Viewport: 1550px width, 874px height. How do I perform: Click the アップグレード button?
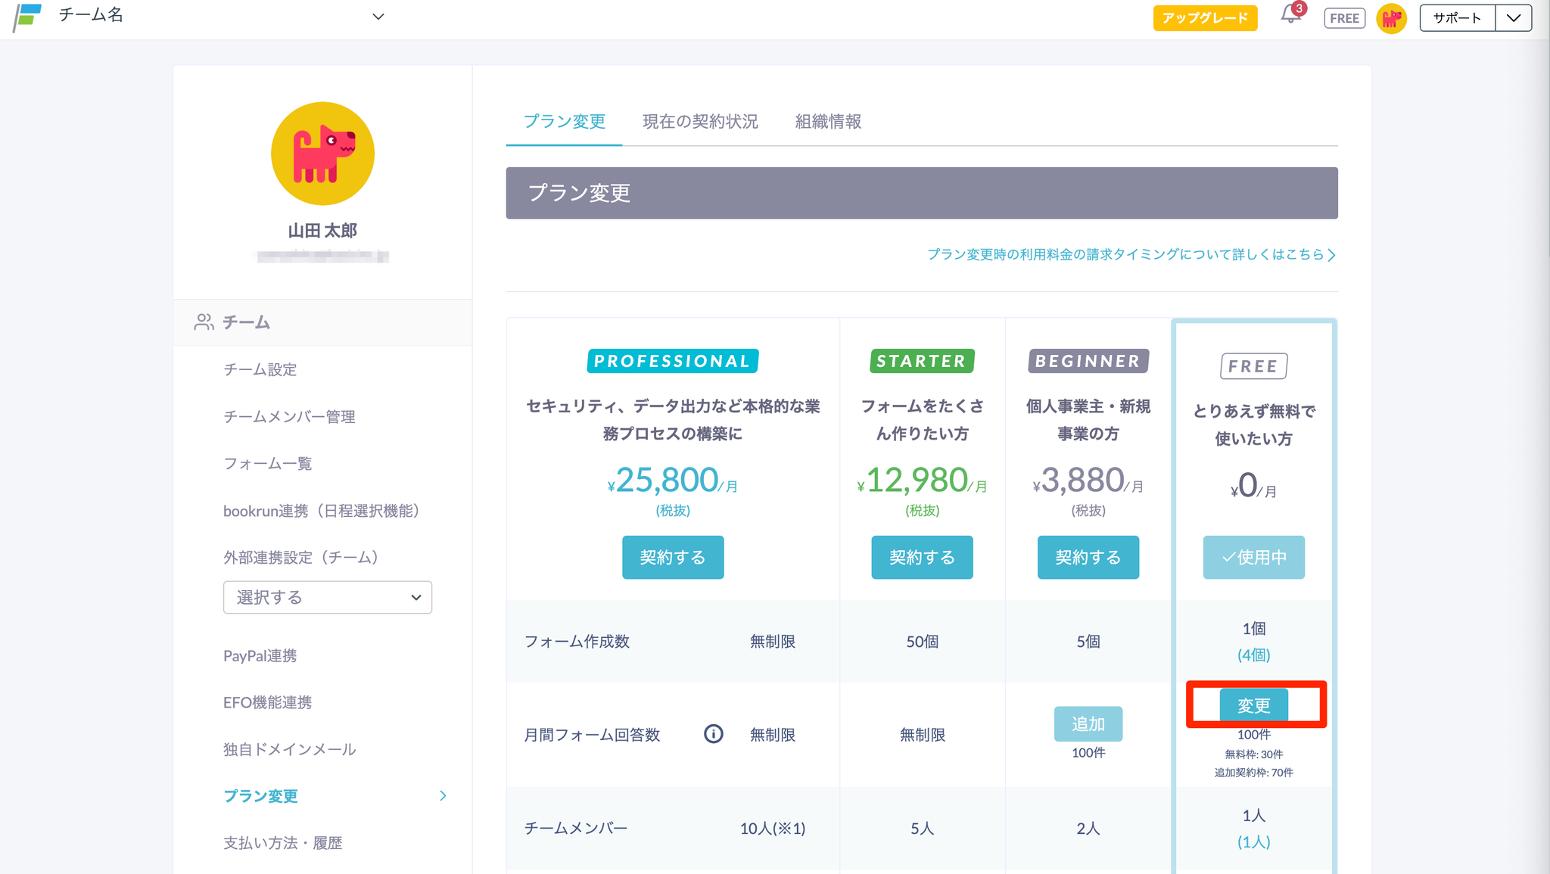point(1205,18)
